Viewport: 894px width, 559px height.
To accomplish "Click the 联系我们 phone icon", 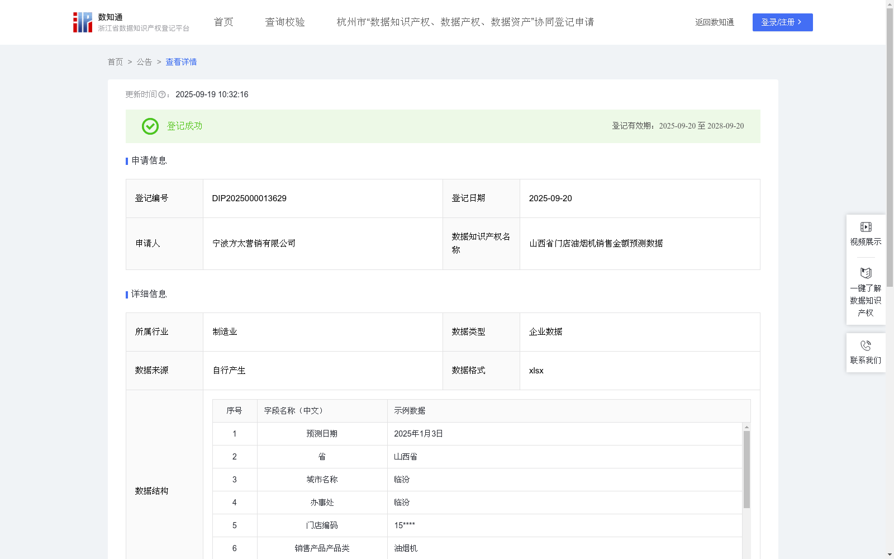I will (x=866, y=345).
